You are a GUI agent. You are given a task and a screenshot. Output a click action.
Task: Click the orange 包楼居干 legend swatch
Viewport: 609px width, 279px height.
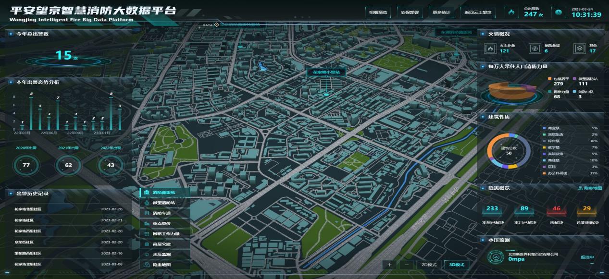coord(550,78)
